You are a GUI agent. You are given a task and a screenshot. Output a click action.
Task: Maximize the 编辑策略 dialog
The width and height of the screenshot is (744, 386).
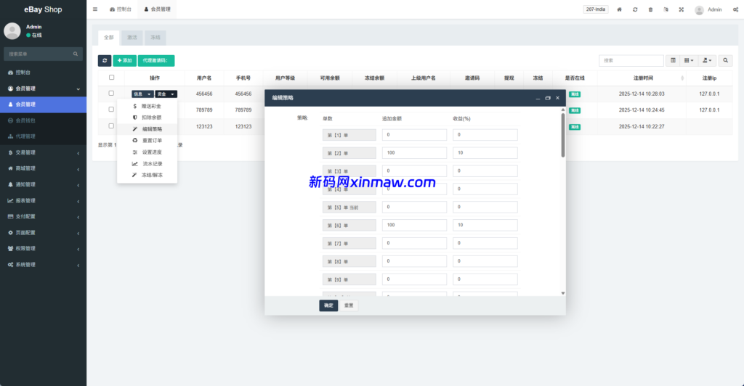click(x=548, y=98)
